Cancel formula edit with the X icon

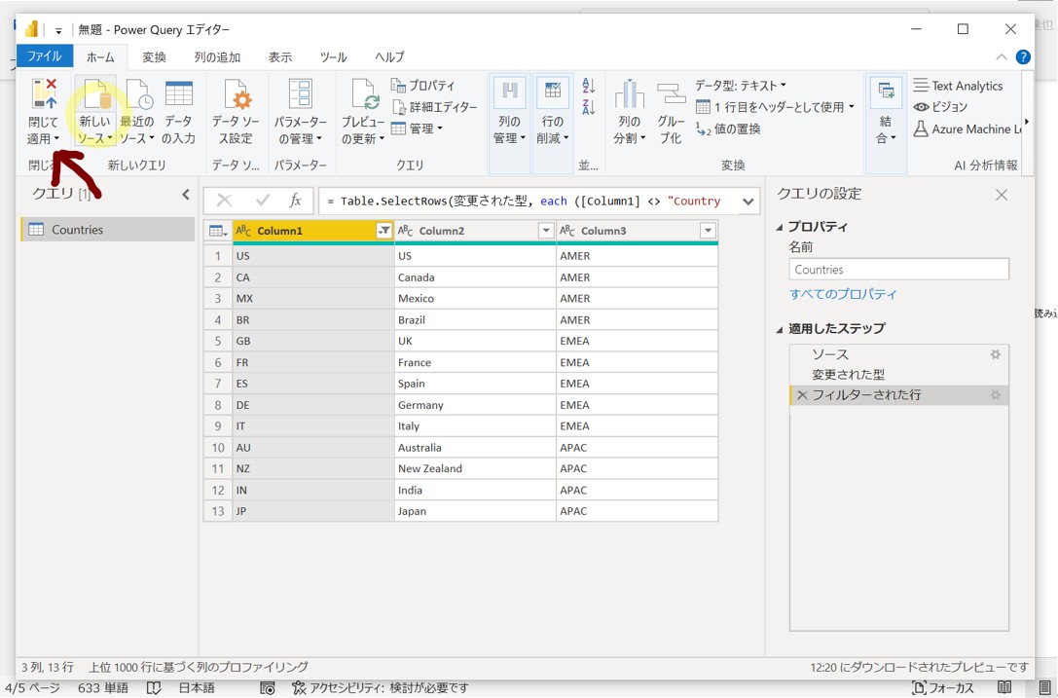224,201
